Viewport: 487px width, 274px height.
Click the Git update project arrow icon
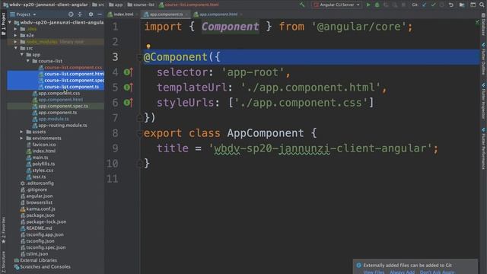[425, 5]
